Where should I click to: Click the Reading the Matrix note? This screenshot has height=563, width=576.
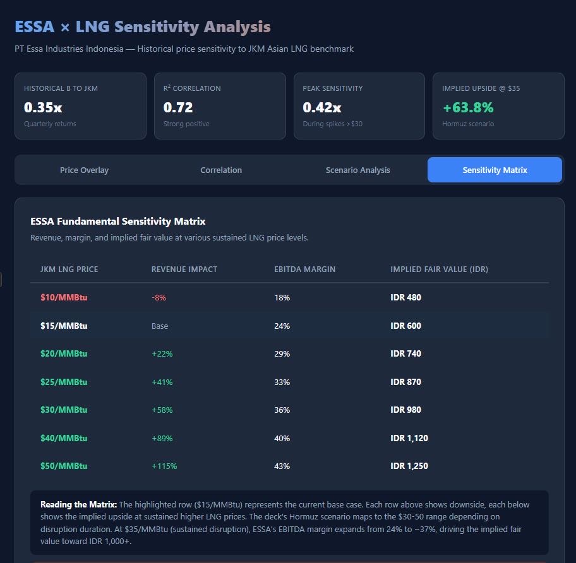pyautogui.click(x=289, y=523)
